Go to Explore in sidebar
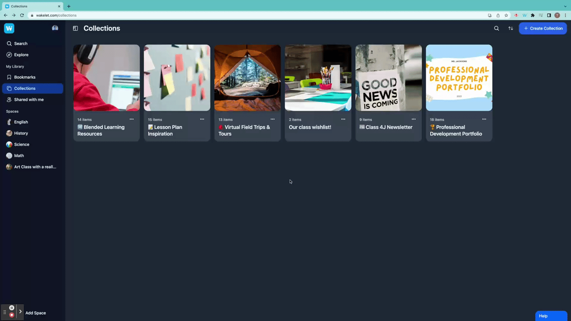571x321 pixels. 21,55
